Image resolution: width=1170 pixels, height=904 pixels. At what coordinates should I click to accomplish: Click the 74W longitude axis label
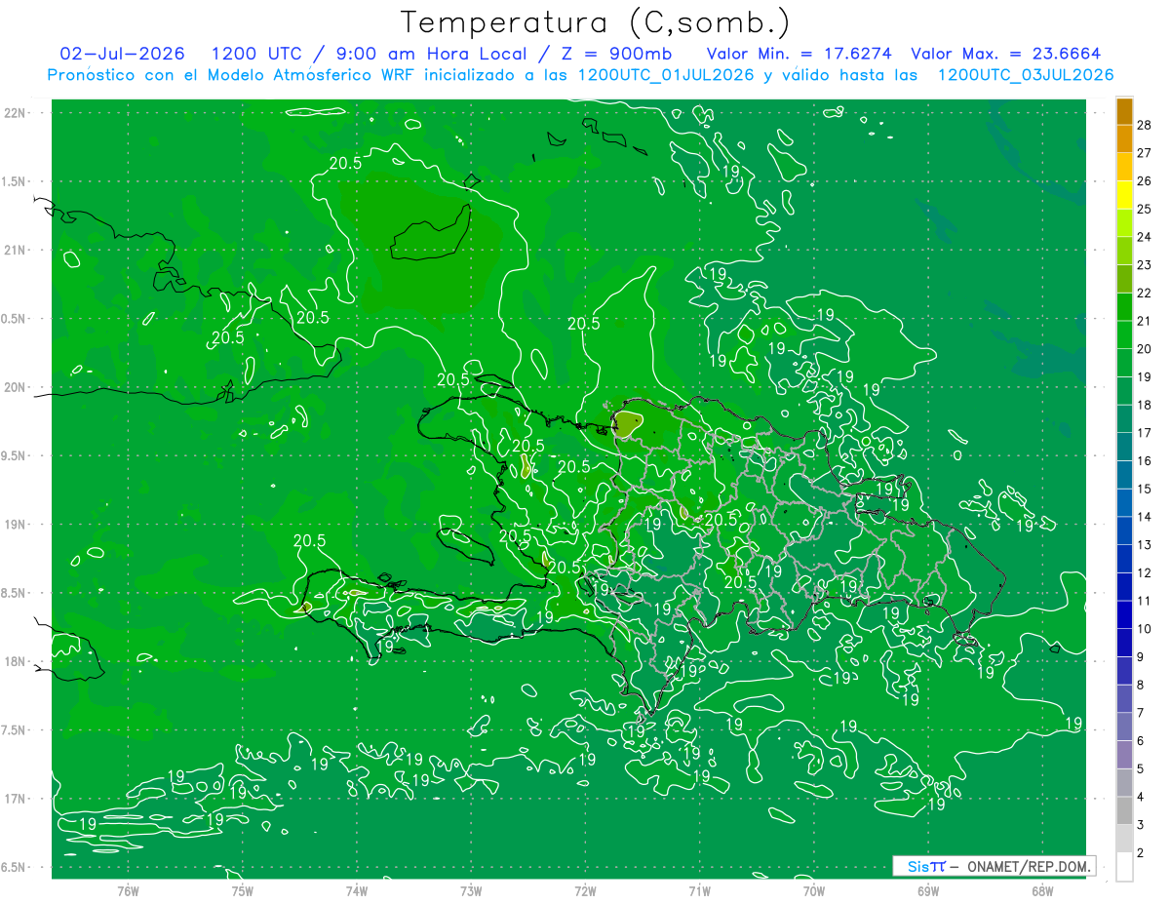click(356, 891)
